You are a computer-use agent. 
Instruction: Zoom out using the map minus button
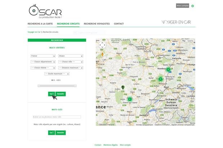tap(102, 88)
